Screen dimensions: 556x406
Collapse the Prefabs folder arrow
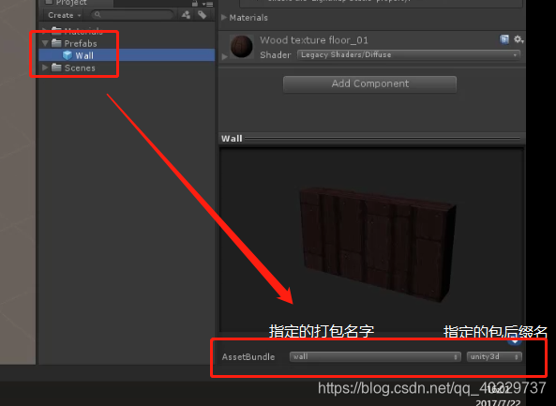(45, 43)
